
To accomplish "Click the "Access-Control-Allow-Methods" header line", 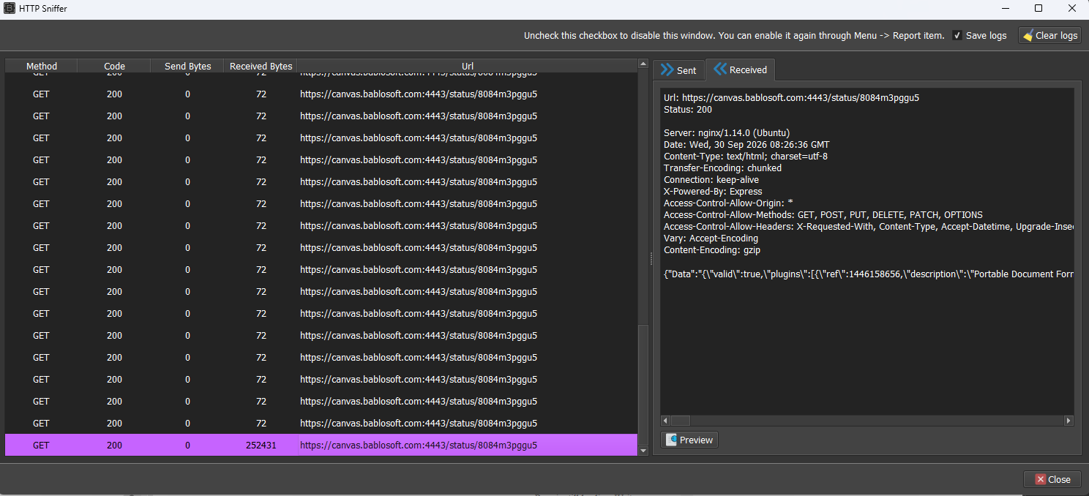I will tap(823, 215).
